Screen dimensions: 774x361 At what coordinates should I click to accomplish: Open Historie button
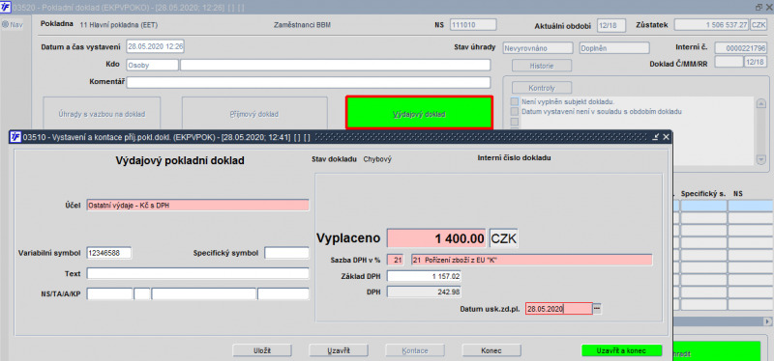click(x=542, y=66)
